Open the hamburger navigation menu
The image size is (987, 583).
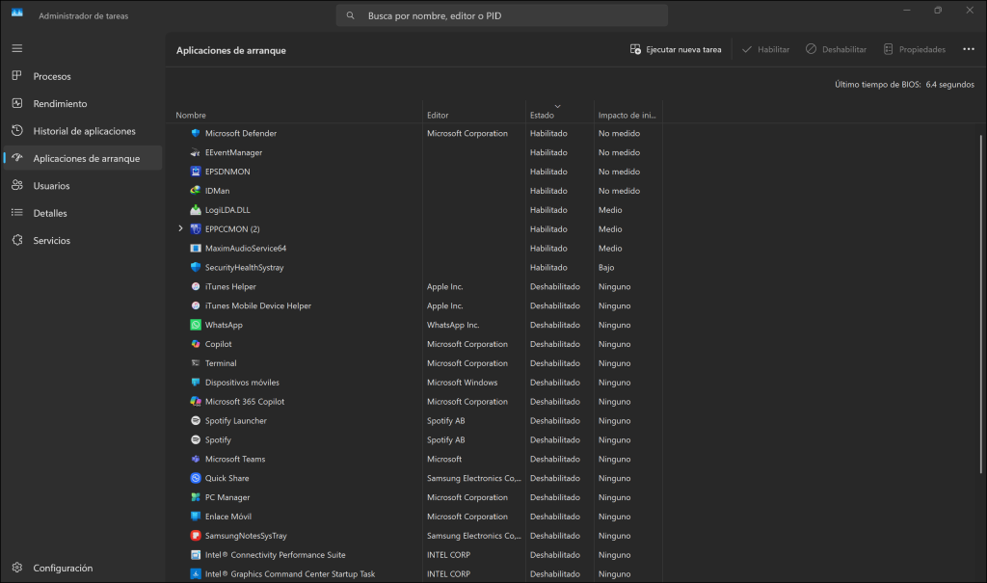click(x=17, y=48)
